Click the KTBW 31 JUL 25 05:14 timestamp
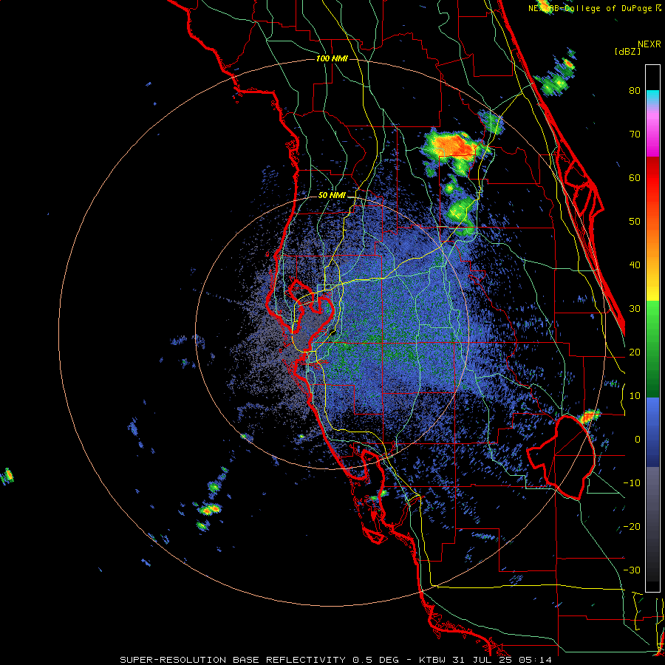 [485, 660]
